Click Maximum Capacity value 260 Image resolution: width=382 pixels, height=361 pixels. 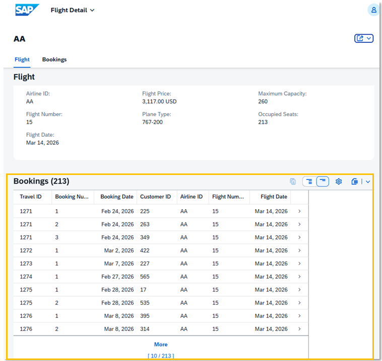(x=263, y=102)
